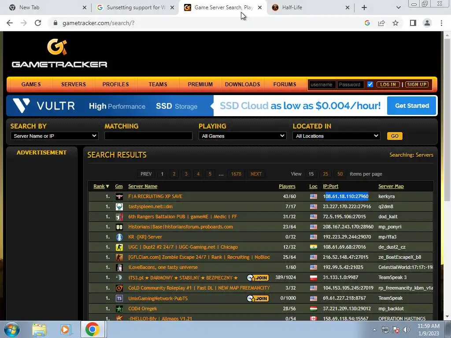Click the game icon for COD4 Oregek

coord(119,309)
